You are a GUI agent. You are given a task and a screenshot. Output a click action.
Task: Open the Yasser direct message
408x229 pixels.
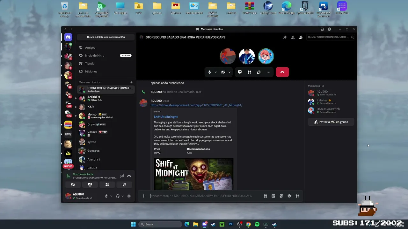click(x=106, y=133)
